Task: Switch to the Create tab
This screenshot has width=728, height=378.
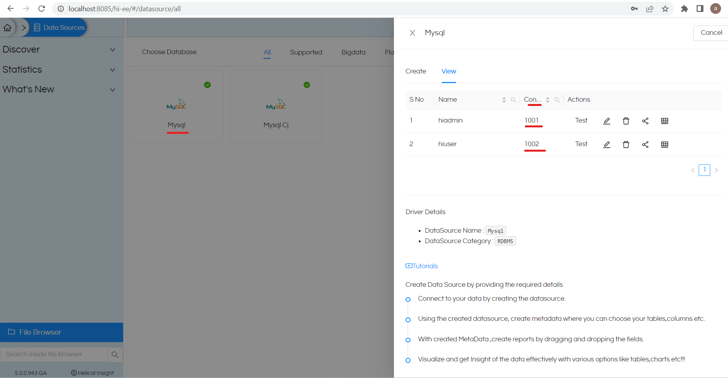Action: click(416, 72)
